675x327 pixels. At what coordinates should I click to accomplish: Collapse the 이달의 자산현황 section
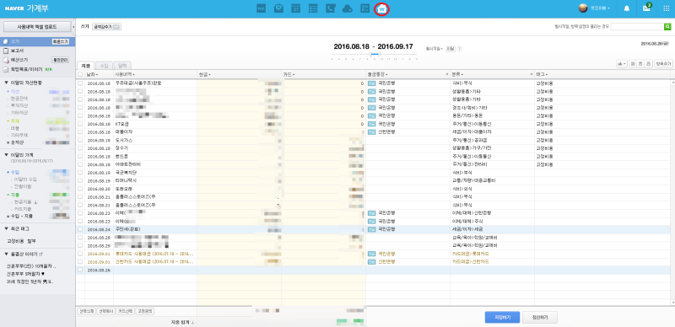[7, 83]
